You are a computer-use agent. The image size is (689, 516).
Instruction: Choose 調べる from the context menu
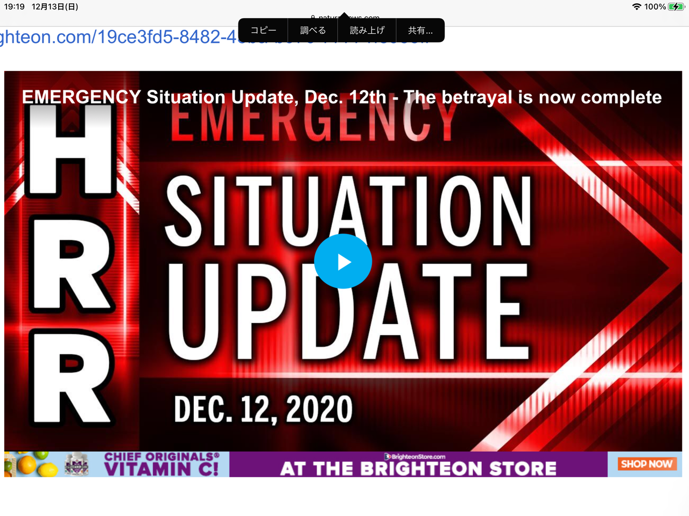[x=313, y=31]
